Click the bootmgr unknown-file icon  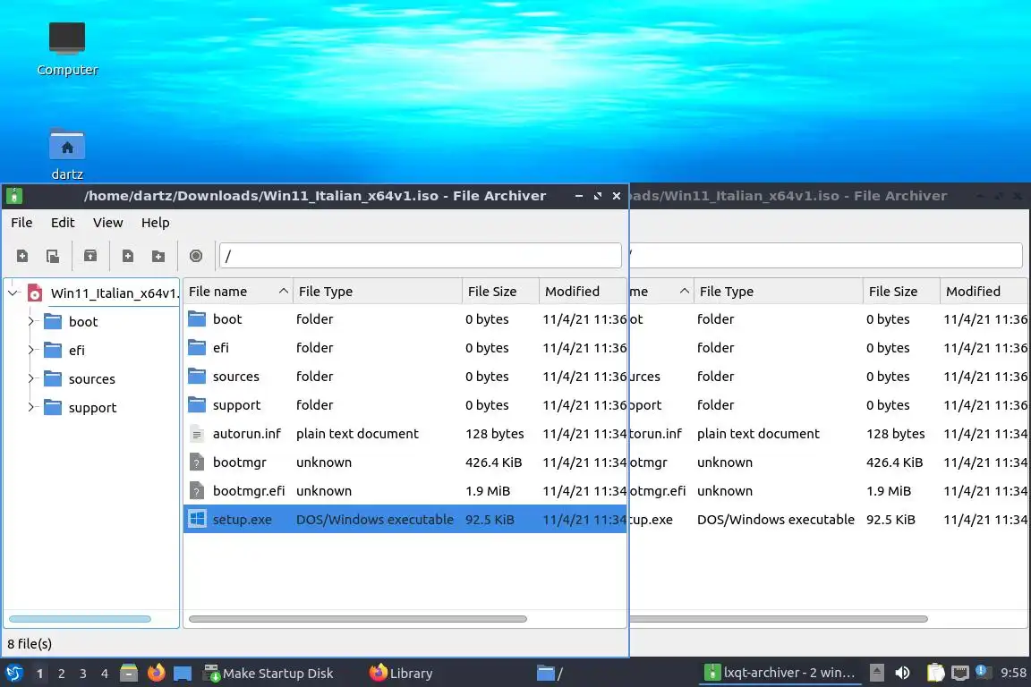tap(197, 462)
